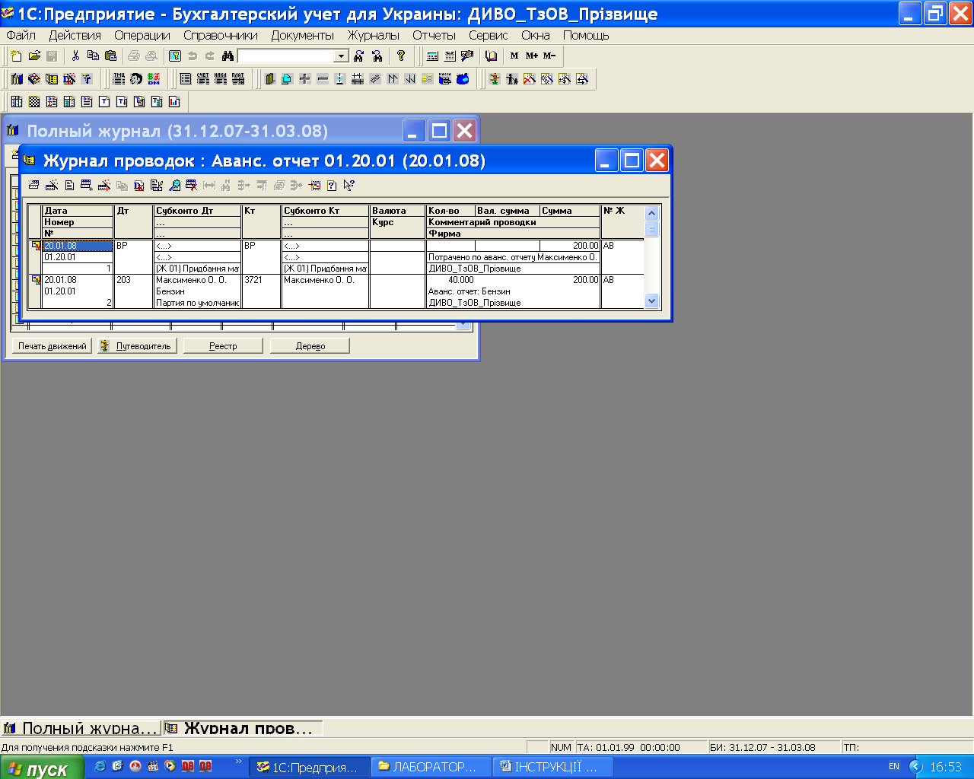Switch to Полный журнал window tab

coord(81,728)
